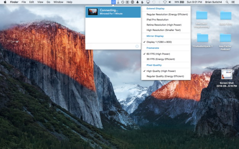The width and height of the screenshot is (239, 149).
Task: Click the Sun 9:01 PM clock
Action: coord(194,2)
